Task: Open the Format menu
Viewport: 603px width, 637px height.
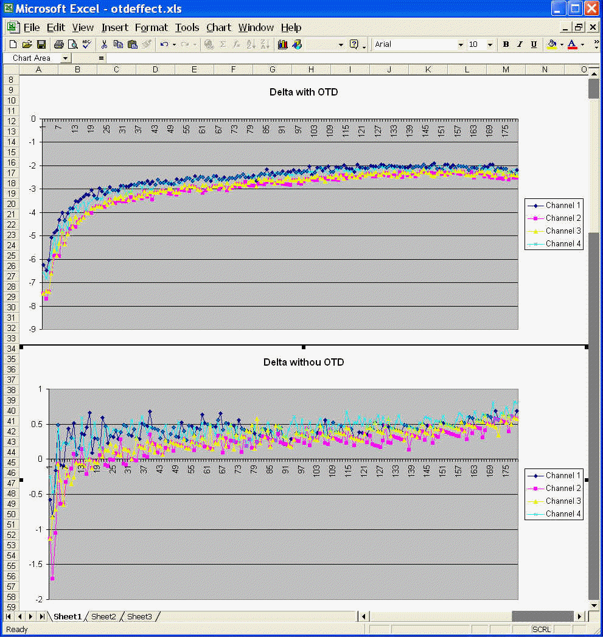Action: tap(151, 27)
